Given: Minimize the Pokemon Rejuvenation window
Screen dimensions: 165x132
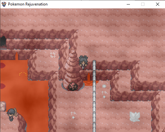Looking at the screenshot, I should click(128, 4).
